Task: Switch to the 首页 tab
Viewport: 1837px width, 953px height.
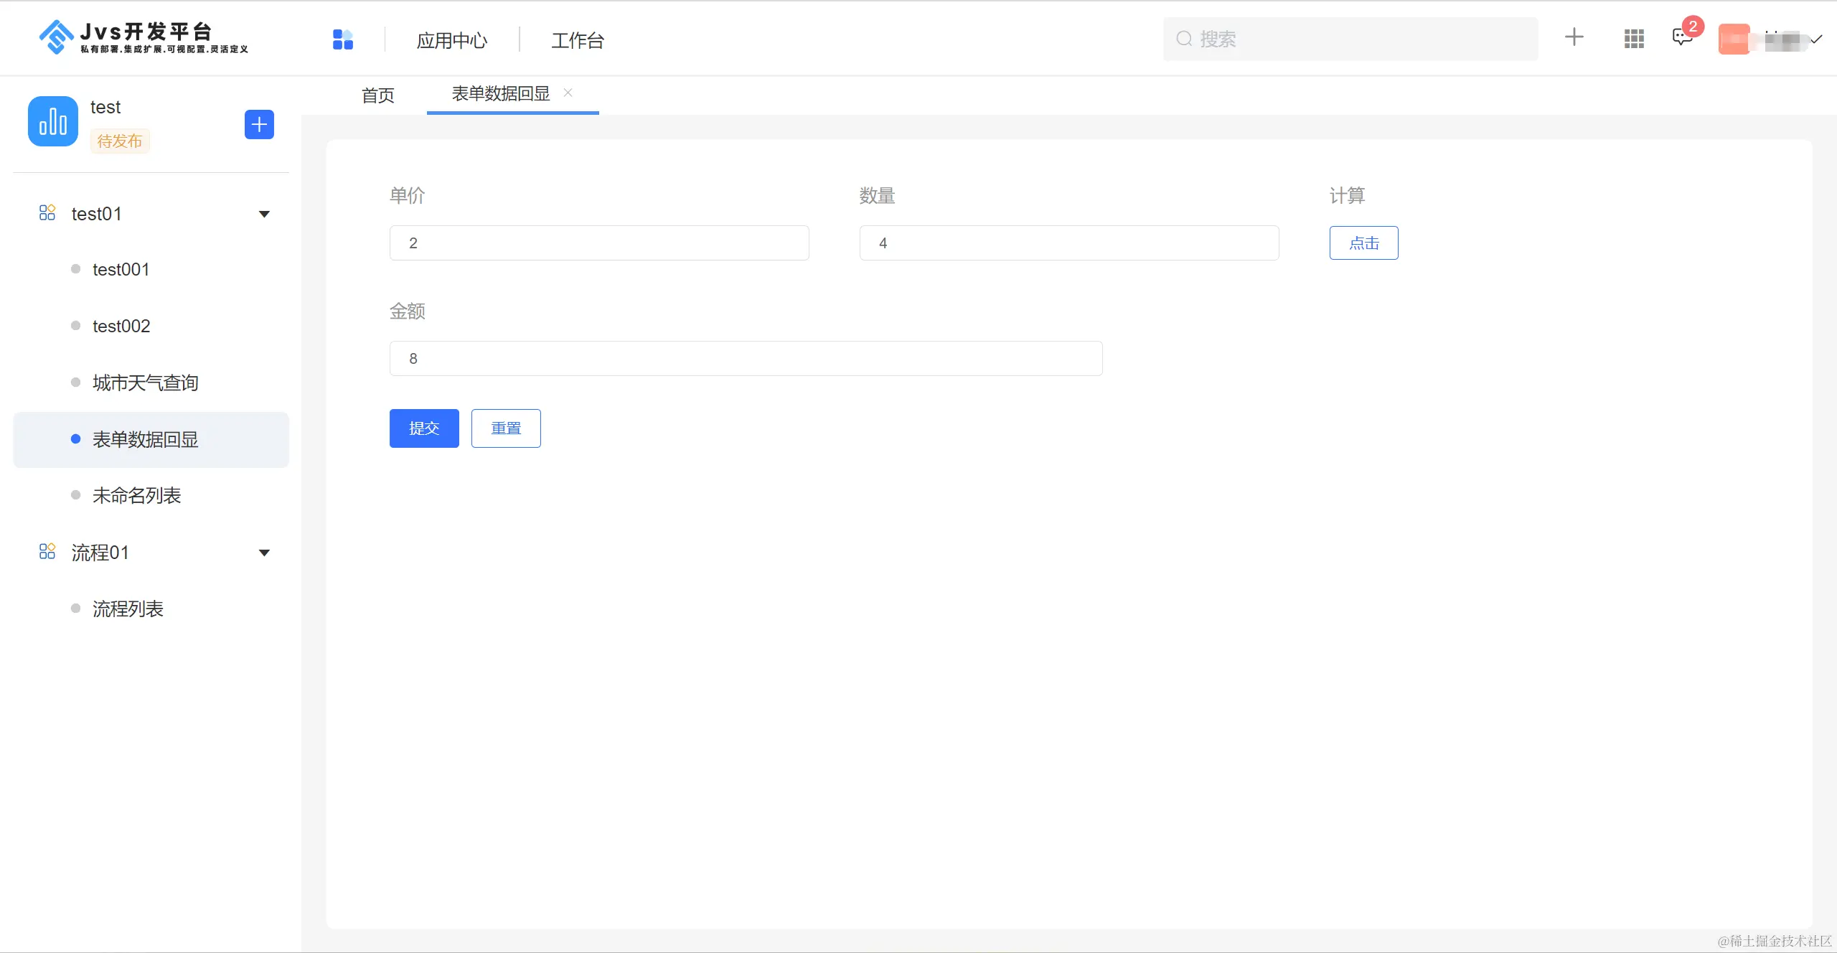Action: click(378, 95)
